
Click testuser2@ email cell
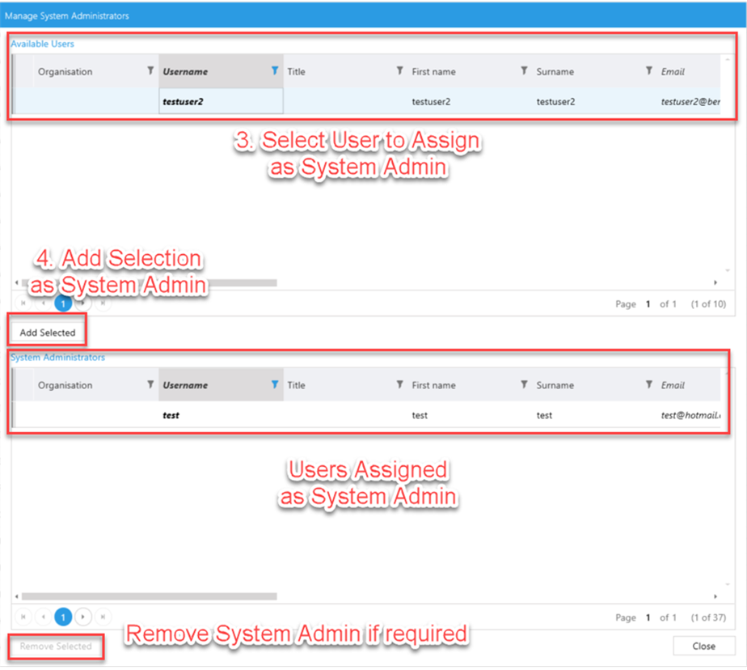[x=689, y=101]
